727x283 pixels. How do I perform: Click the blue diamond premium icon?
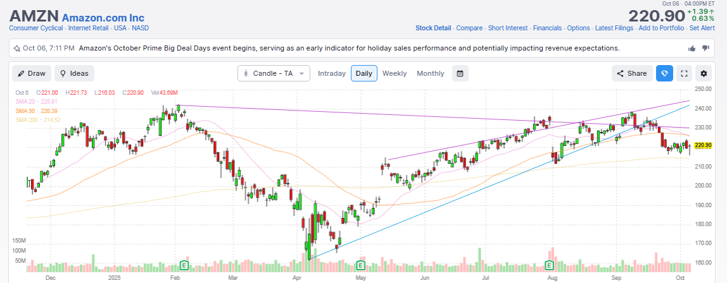(x=664, y=73)
